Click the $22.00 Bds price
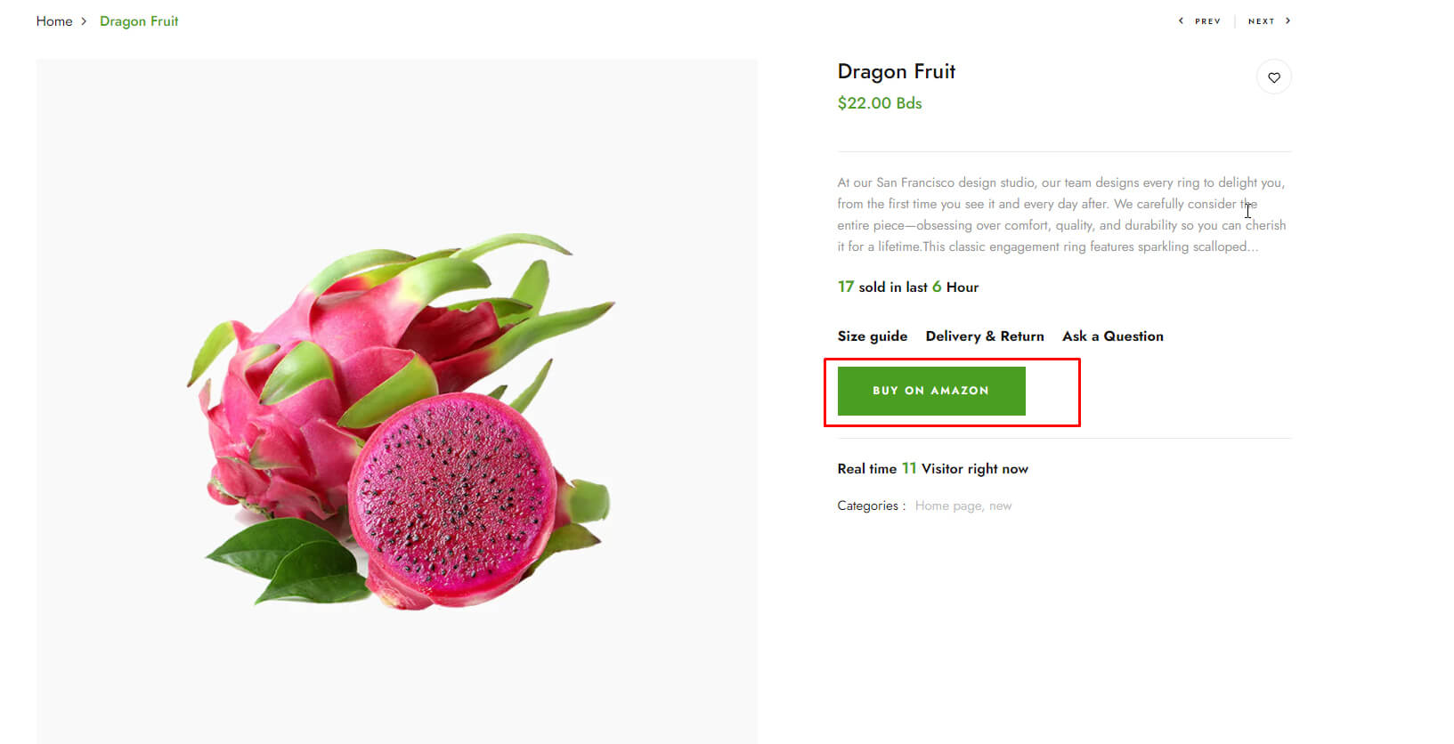Image resolution: width=1454 pixels, height=744 pixels. point(880,103)
